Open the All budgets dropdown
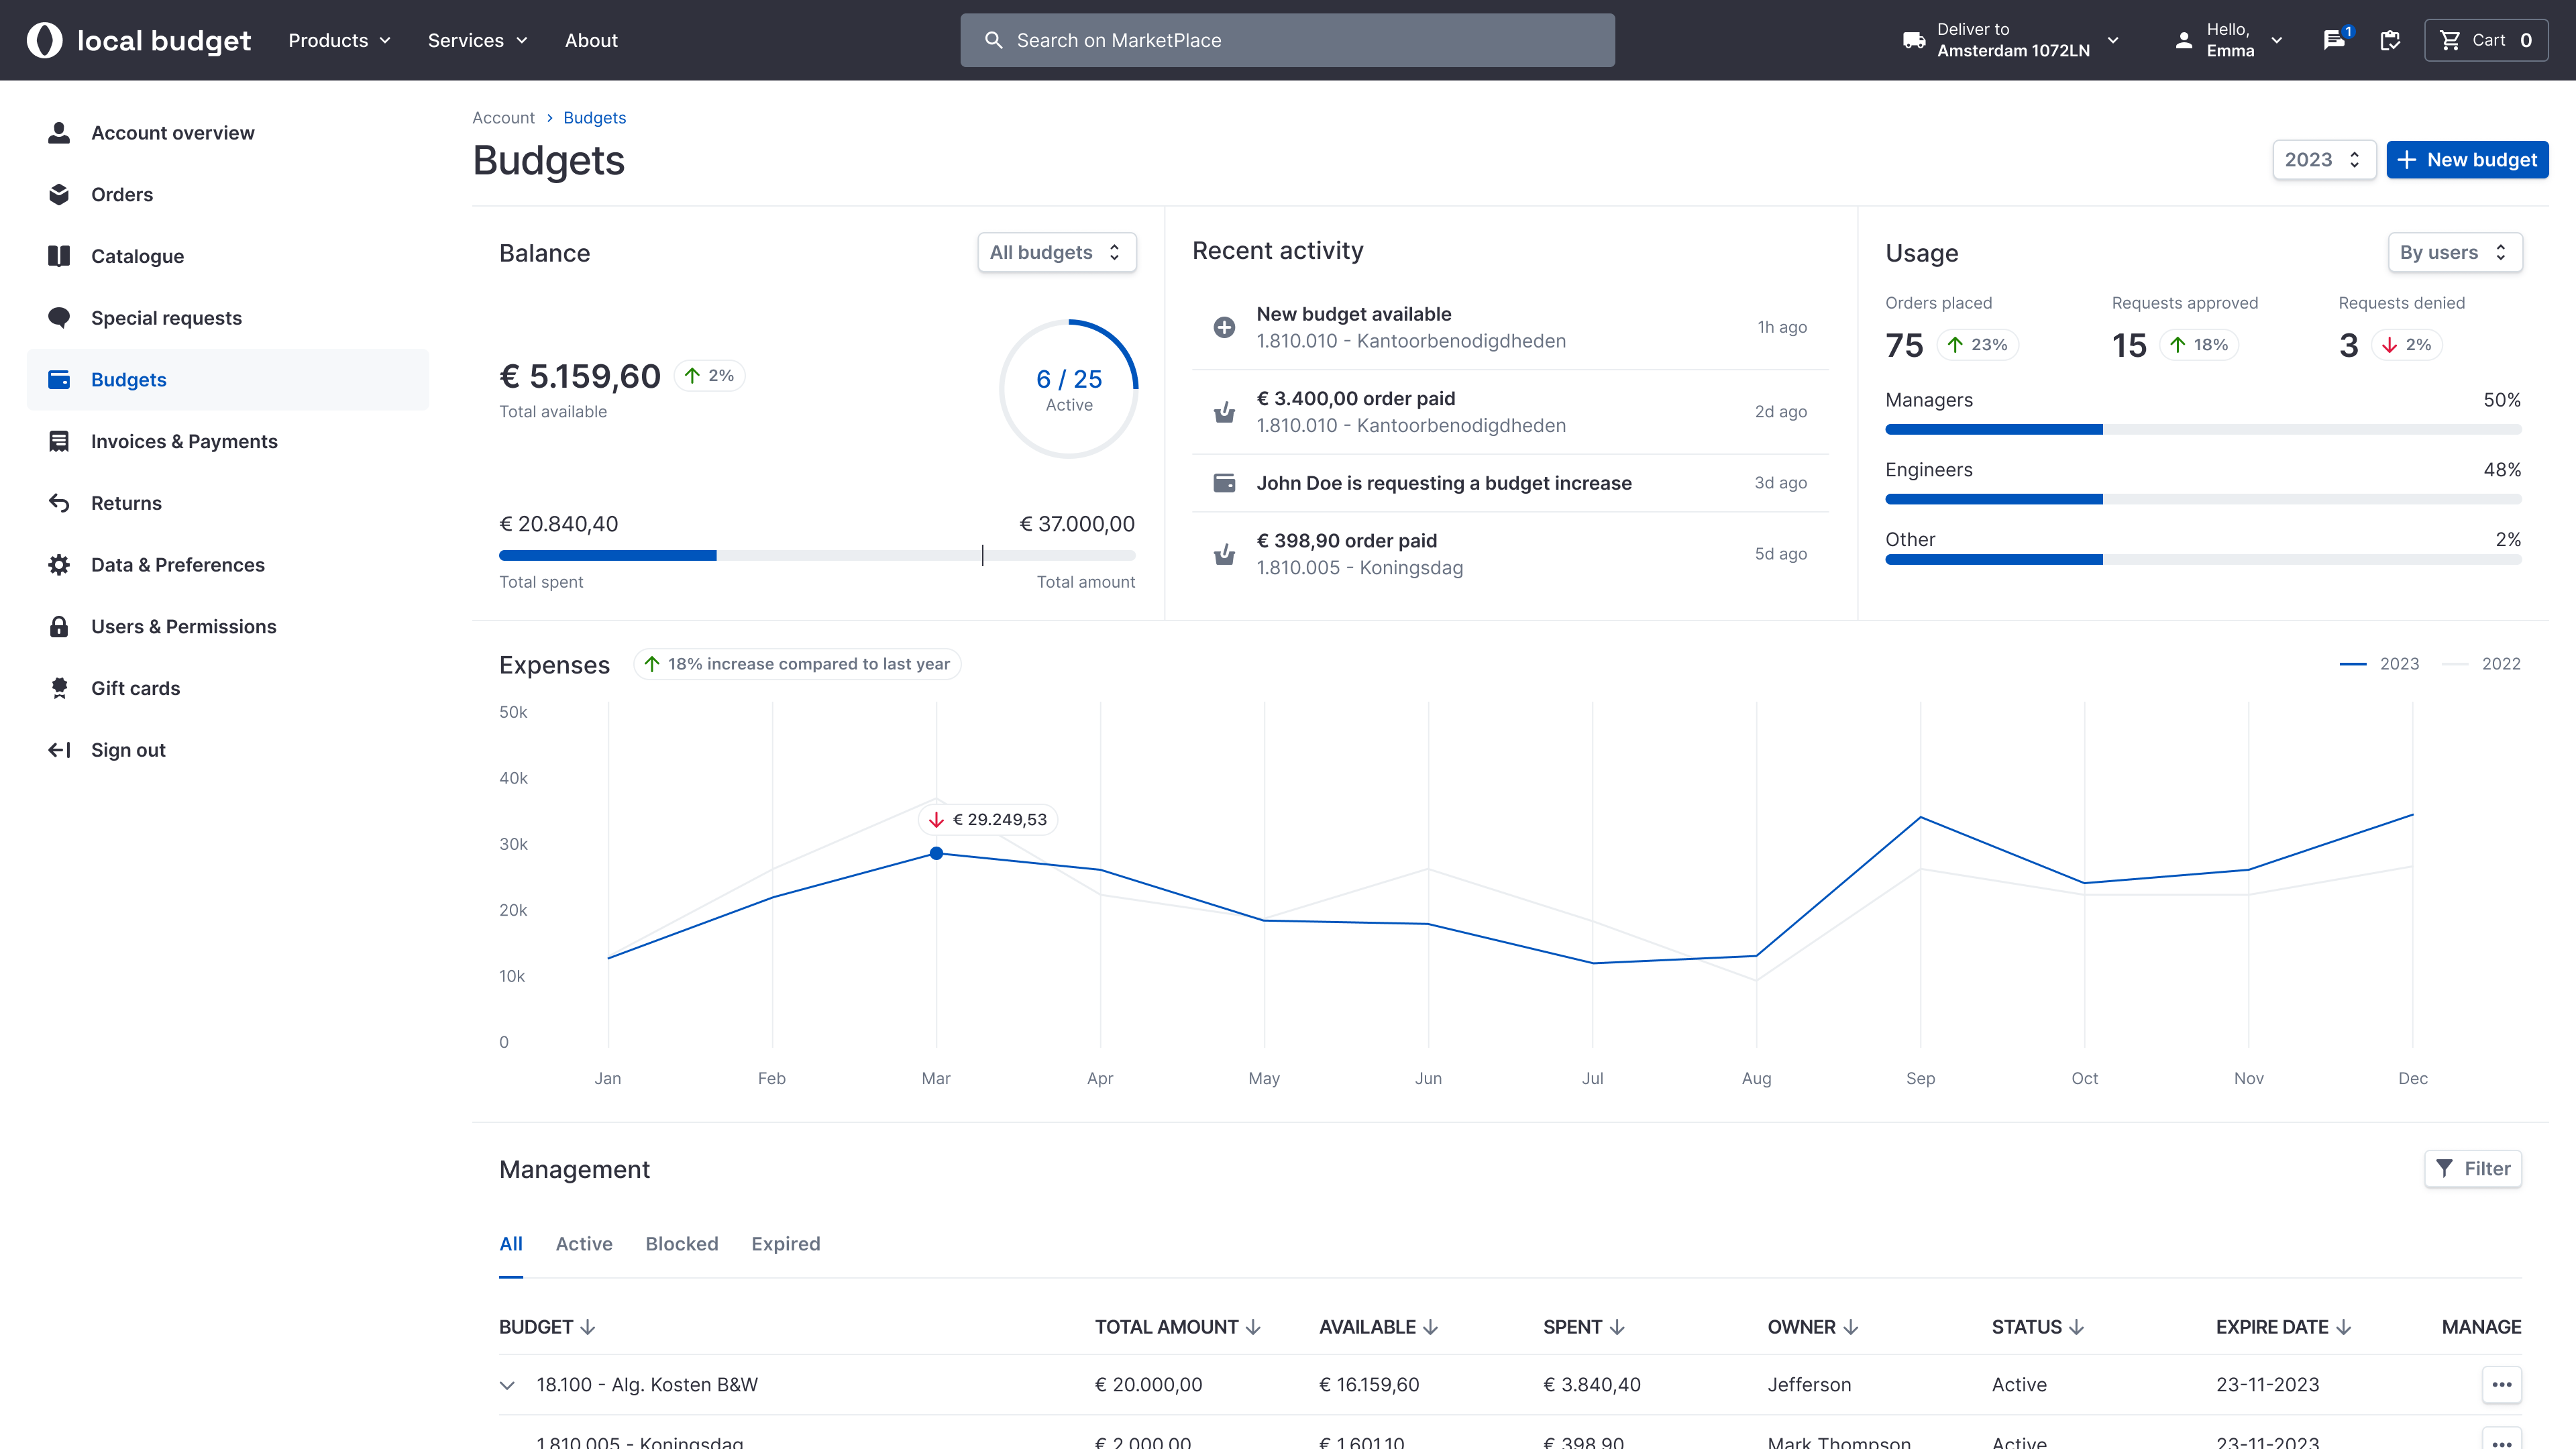The width and height of the screenshot is (2576, 1449). pyautogui.click(x=1056, y=252)
